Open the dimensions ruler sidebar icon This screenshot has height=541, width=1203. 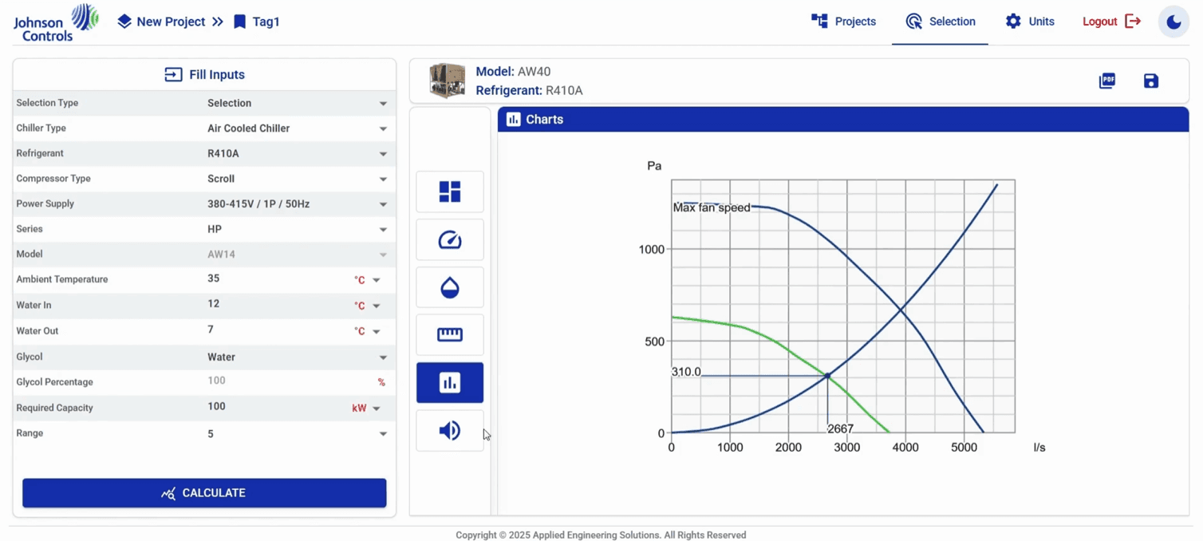pyautogui.click(x=450, y=335)
